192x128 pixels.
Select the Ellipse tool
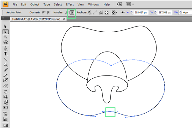(5, 65)
